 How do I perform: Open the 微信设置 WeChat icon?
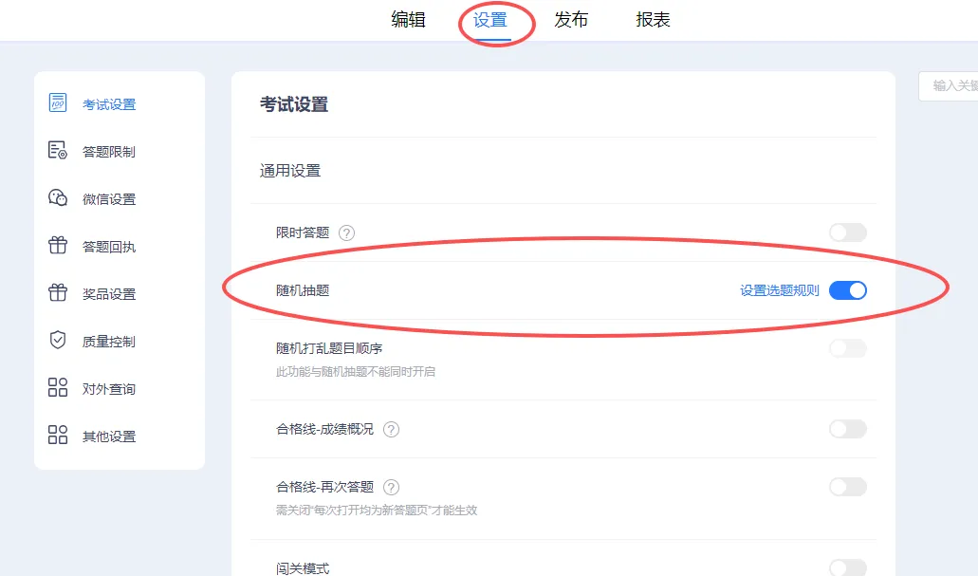tap(57, 197)
